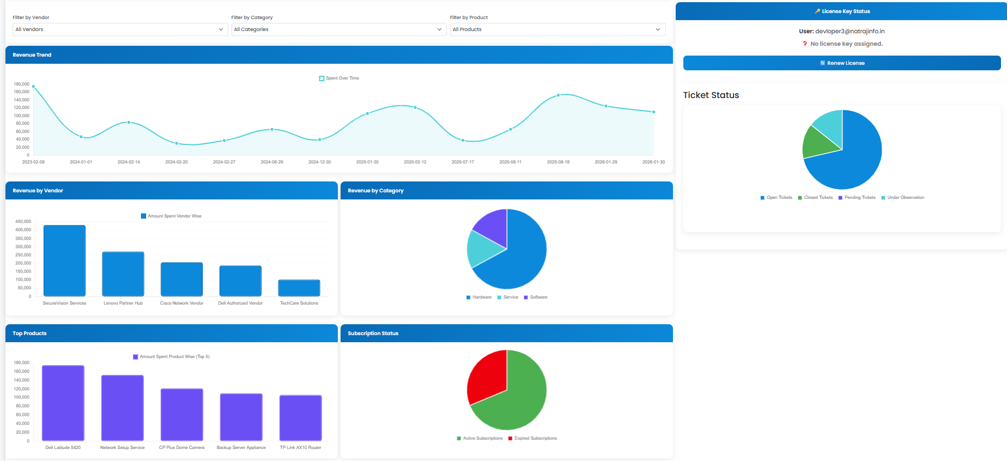
Task: Toggle Service legend in Revenue by Category
Action: click(x=508, y=298)
